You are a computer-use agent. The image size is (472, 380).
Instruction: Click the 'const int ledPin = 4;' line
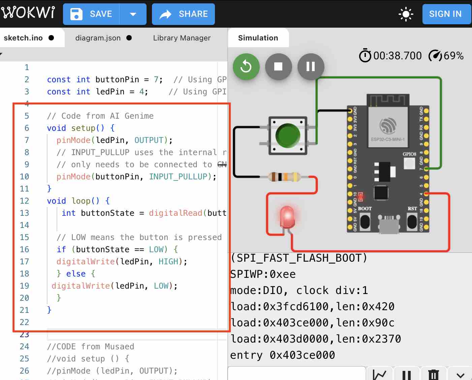click(97, 92)
